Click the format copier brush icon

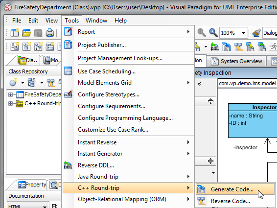point(256,33)
